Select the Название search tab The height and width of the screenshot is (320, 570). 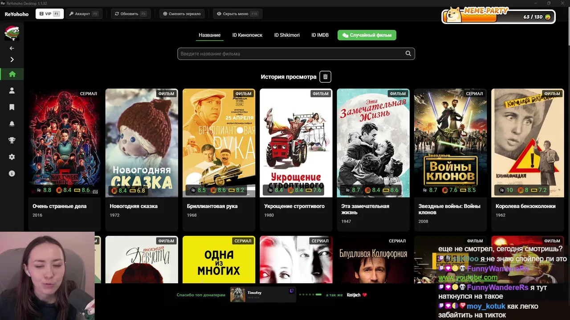point(210,35)
